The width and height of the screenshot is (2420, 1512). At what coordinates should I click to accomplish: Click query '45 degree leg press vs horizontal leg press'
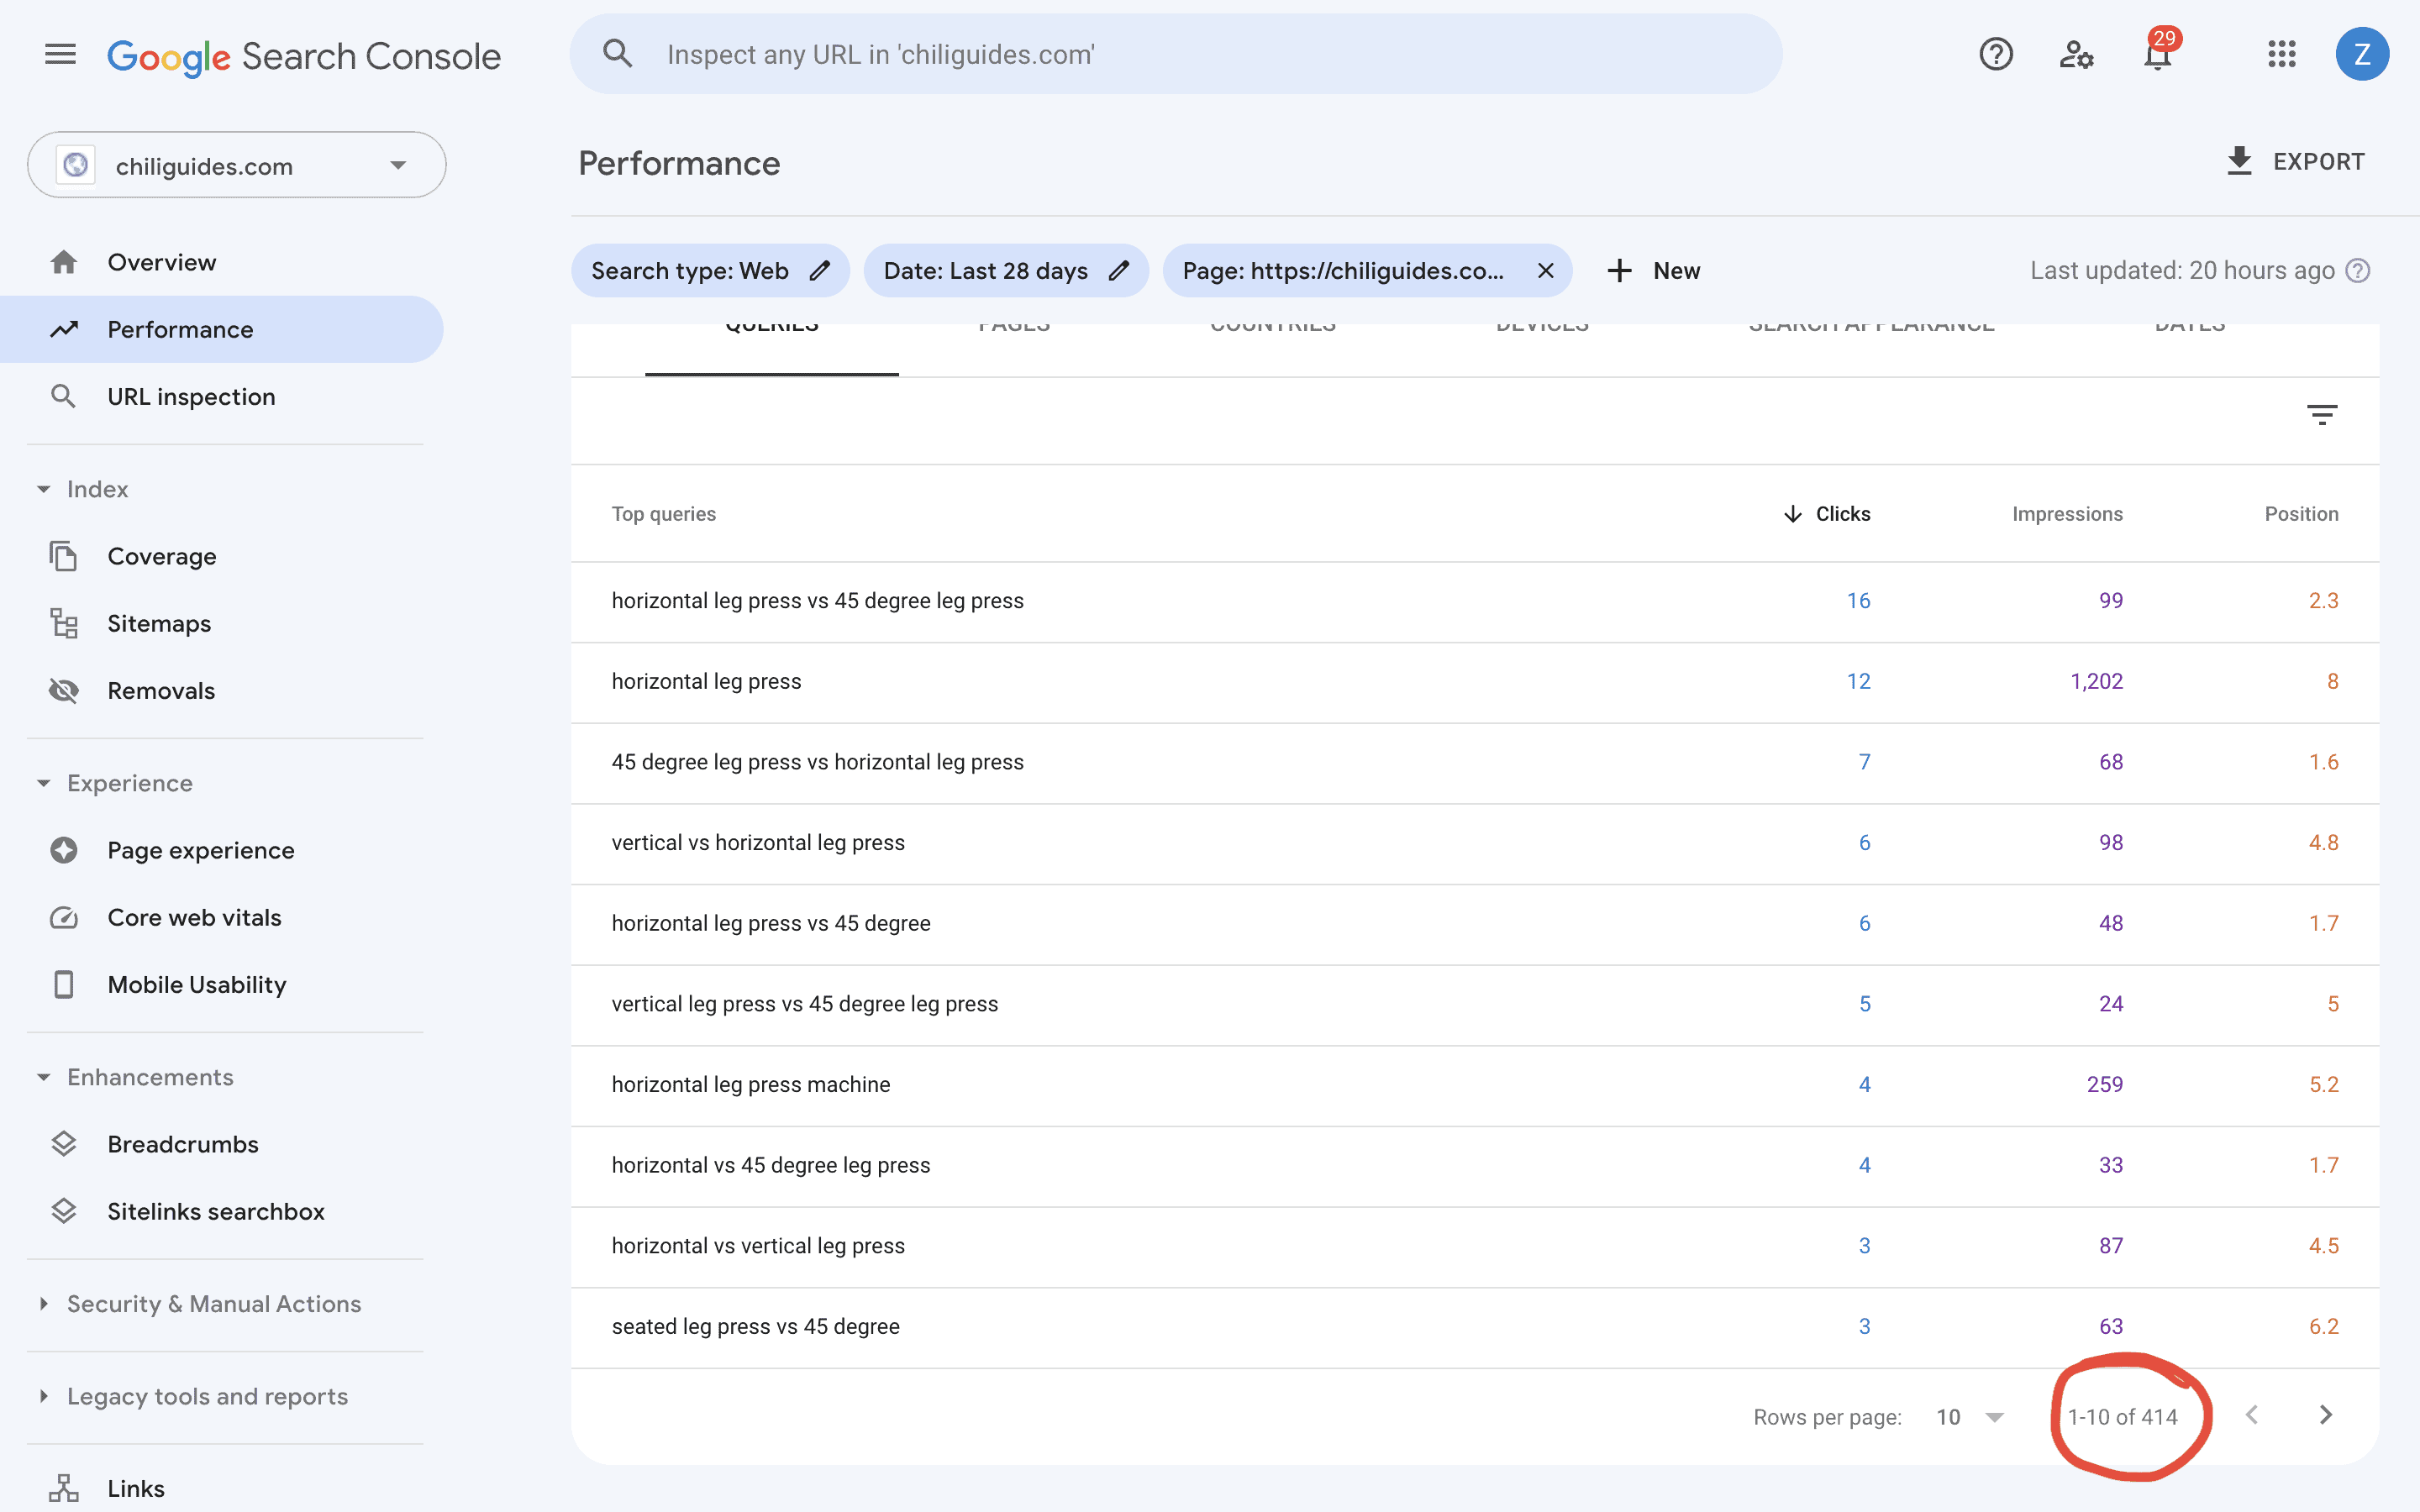(x=818, y=761)
